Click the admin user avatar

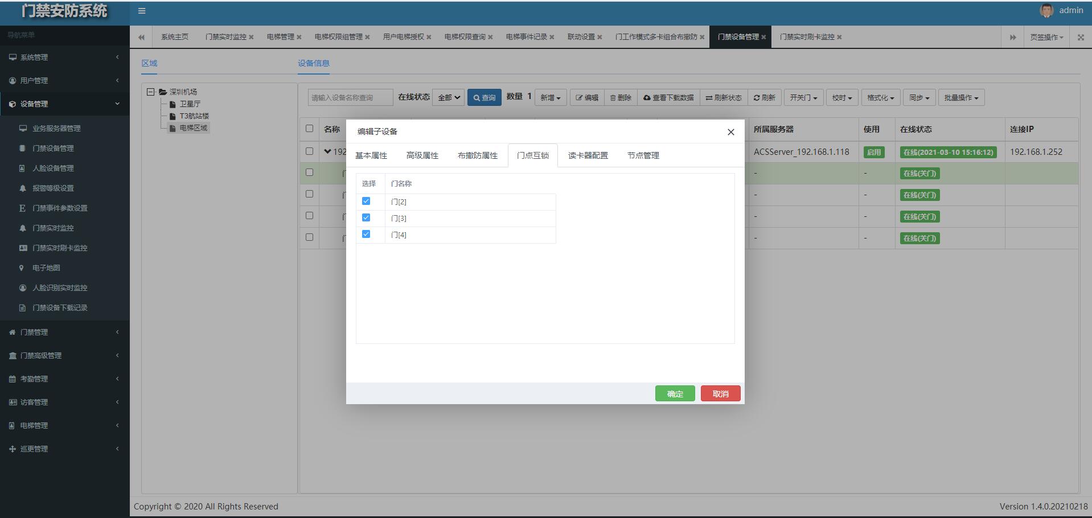pyautogui.click(x=1046, y=10)
